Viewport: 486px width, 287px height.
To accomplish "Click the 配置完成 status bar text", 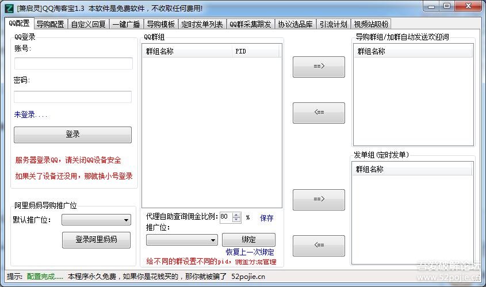I will click(45, 277).
